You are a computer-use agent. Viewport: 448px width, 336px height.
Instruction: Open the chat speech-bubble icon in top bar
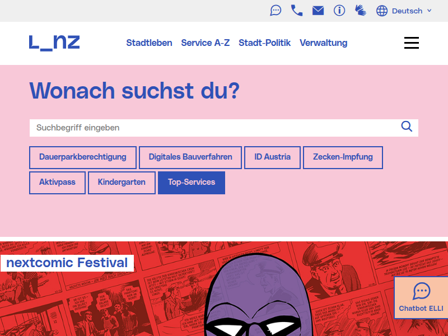[x=276, y=11]
